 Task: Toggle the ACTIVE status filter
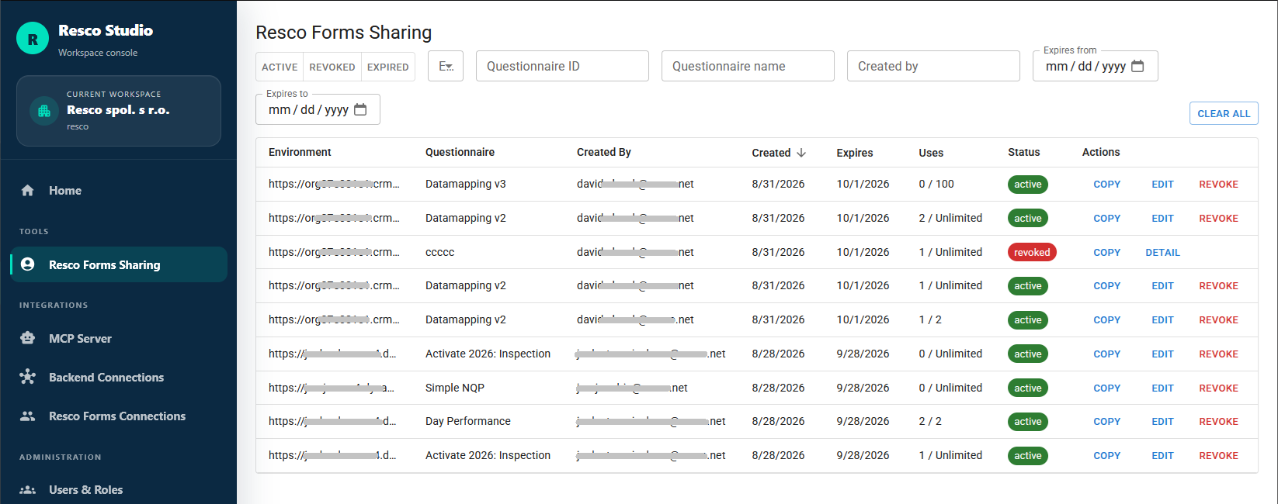coord(280,67)
